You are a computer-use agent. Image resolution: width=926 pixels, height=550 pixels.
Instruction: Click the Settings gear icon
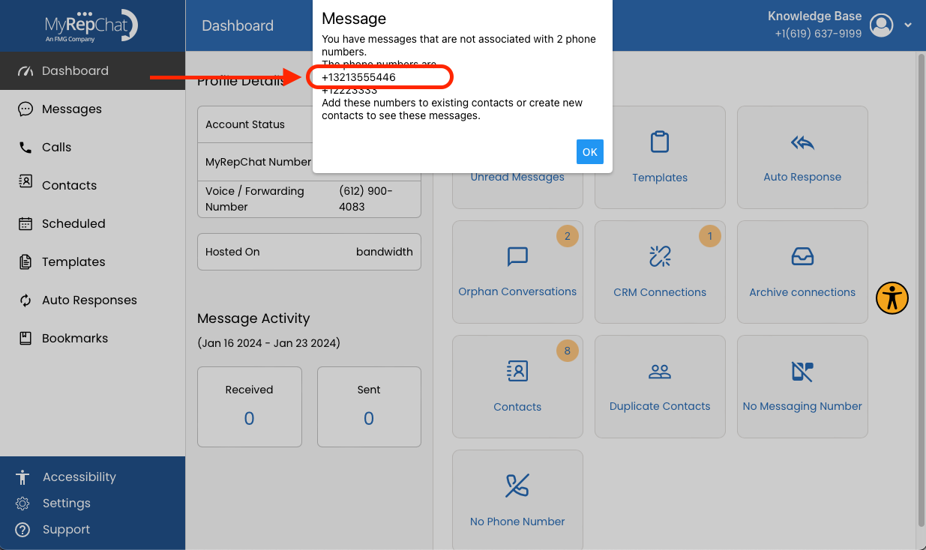tap(23, 504)
